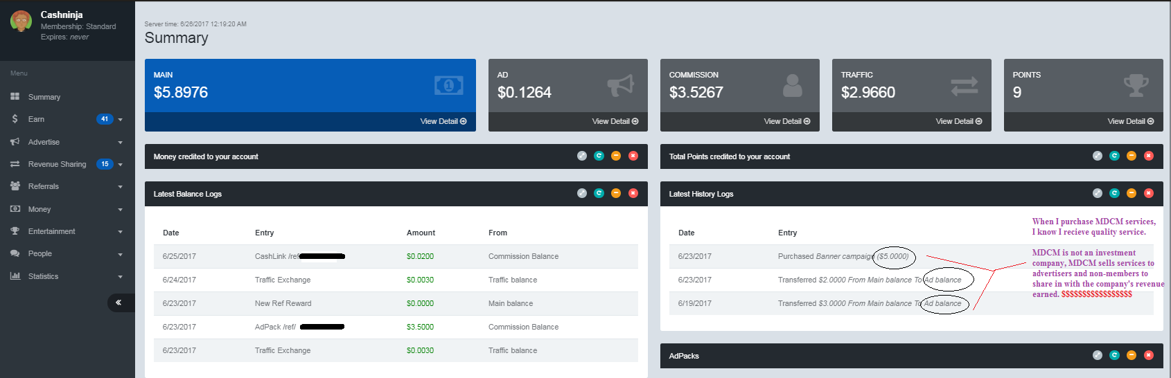Click the People chat icon in the sidebar
This screenshot has height=378, width=1171.
(15, 253)
